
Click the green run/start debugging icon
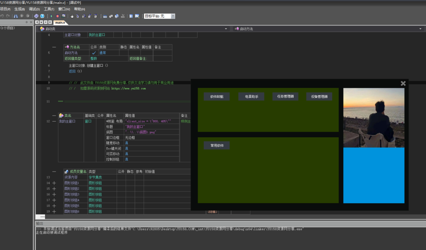point(52,16)
